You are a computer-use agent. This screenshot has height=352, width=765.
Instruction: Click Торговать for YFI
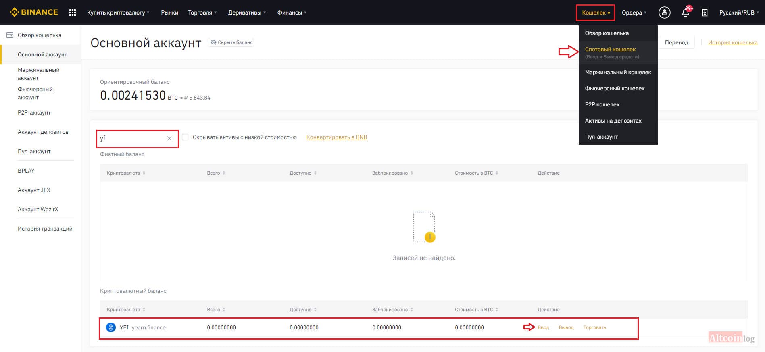594,327
